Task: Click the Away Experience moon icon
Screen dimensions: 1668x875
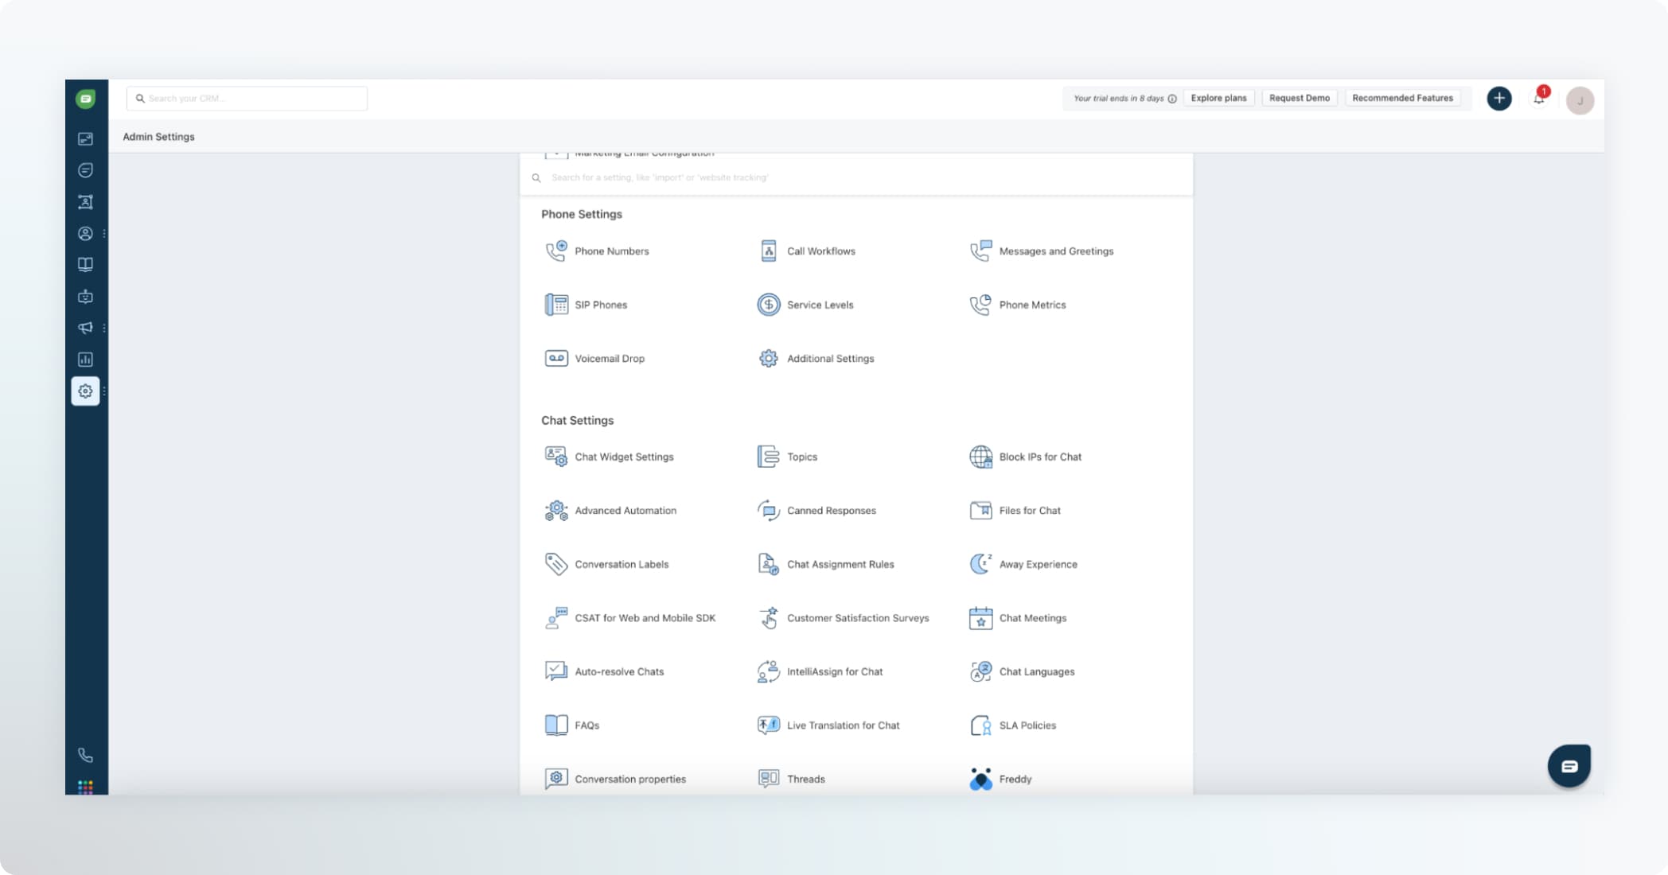Action: tap(980, 564)
